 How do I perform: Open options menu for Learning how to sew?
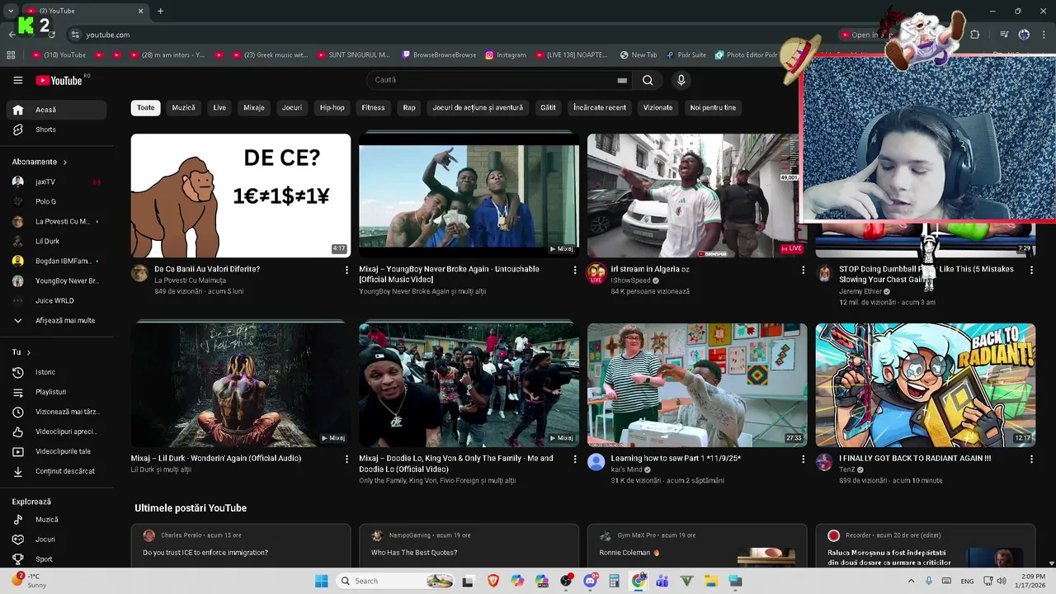803,459
